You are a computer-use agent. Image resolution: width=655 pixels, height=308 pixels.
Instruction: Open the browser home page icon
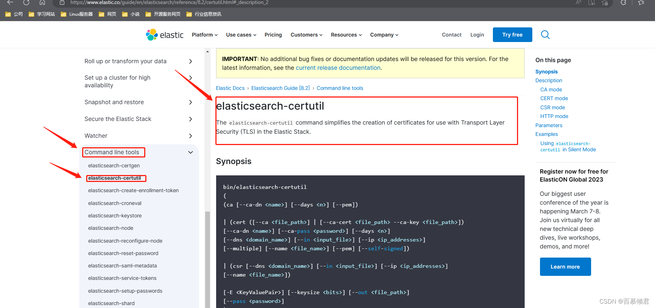(x=42, y=3)
